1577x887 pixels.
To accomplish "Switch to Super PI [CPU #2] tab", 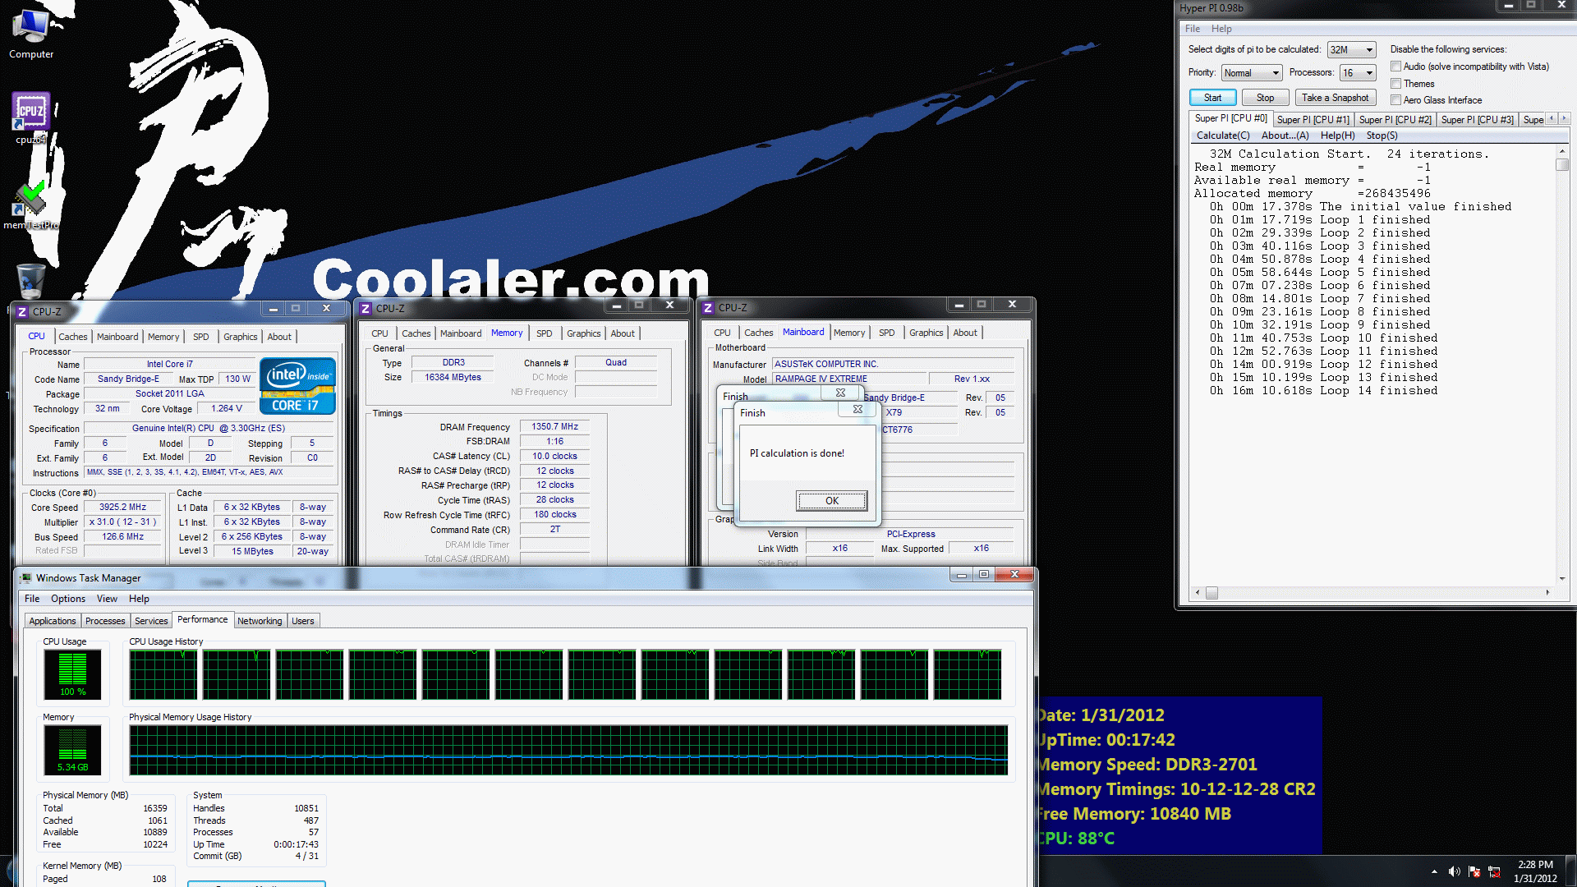I will tap(1395, 120).
